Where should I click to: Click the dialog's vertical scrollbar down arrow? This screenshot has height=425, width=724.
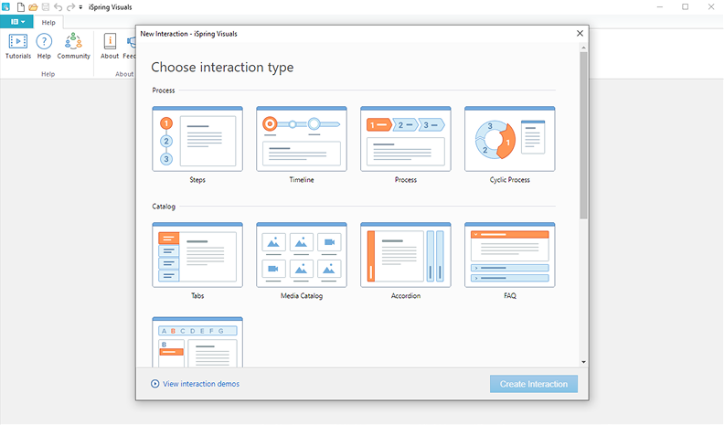pos(583,363)
